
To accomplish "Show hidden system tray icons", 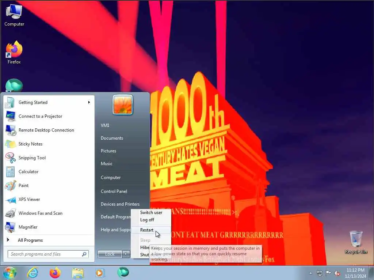I will click(x=310, y=273).
